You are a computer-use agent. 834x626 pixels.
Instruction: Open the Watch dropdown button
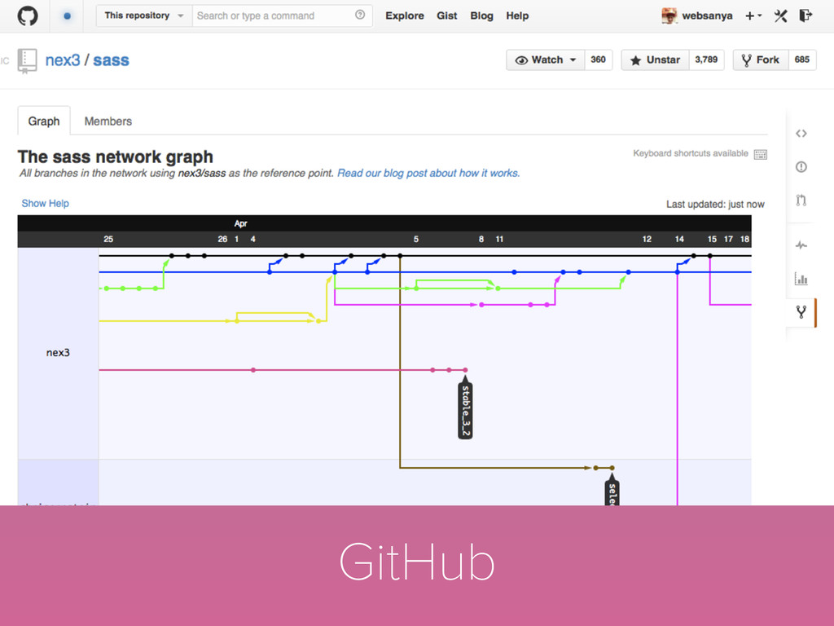click(545, 60)
